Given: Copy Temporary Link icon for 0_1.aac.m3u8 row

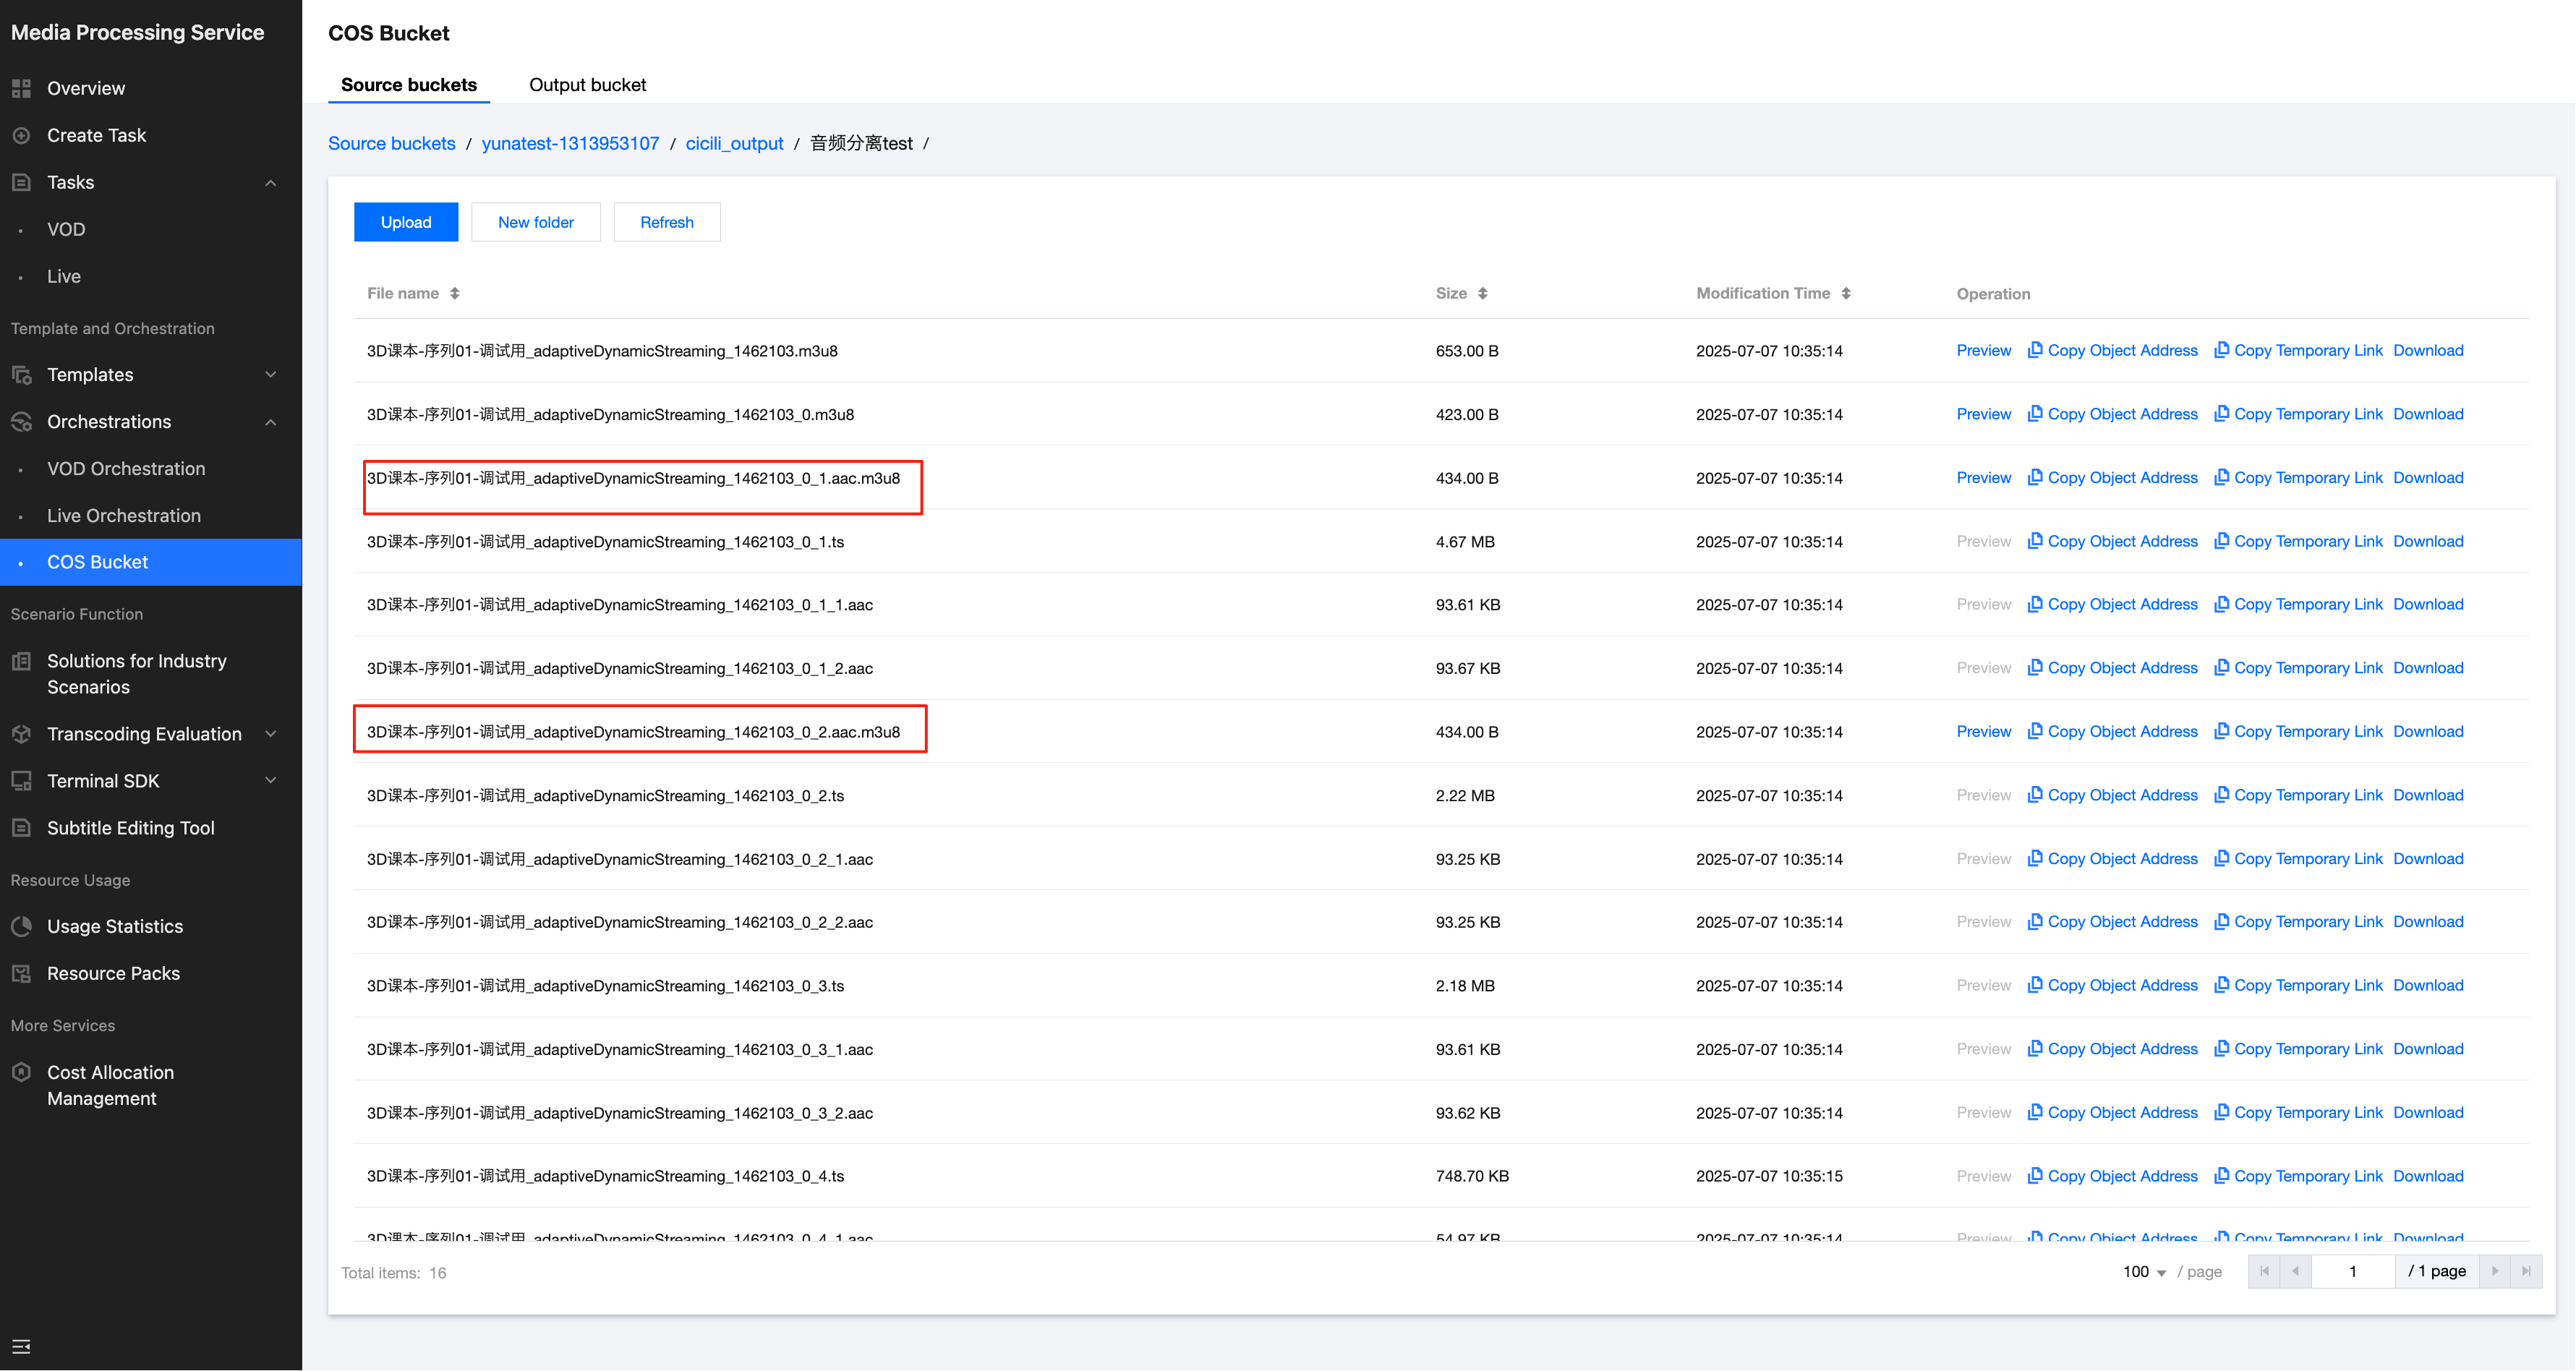Looking at the screenshot, I should click(2222, 477).
